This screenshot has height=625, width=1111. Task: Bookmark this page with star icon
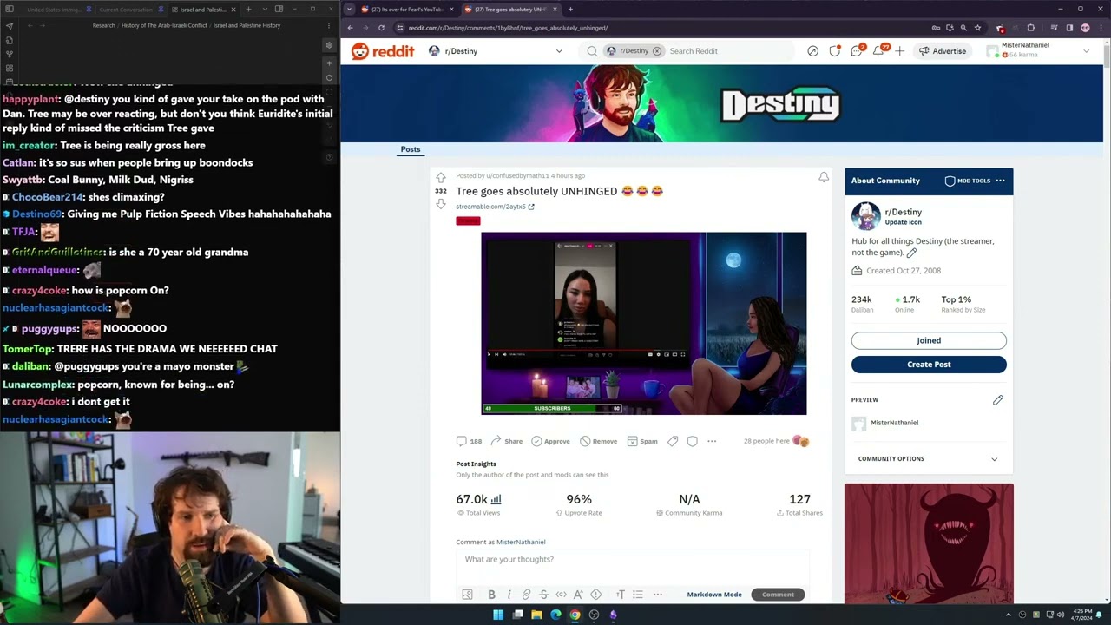point(977,28)
